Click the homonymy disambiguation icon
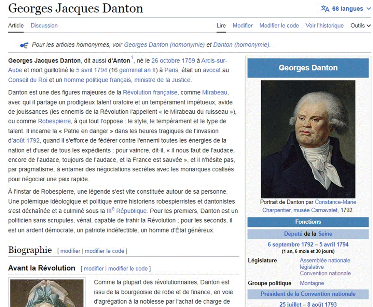The image size is (373, 307). [24, 45]
